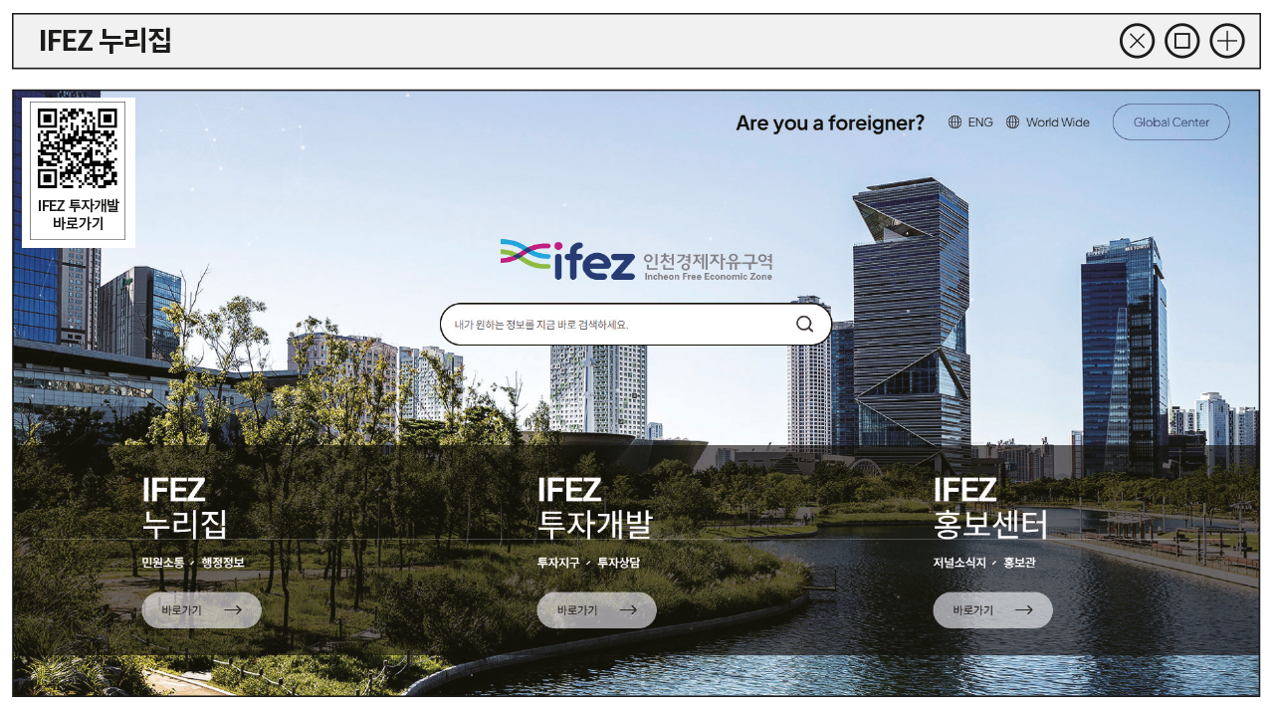Viewport: 1274px width, 712px height.
Task: Select the IFEZ 홍보센터 heading
Action: pos(990,507)
